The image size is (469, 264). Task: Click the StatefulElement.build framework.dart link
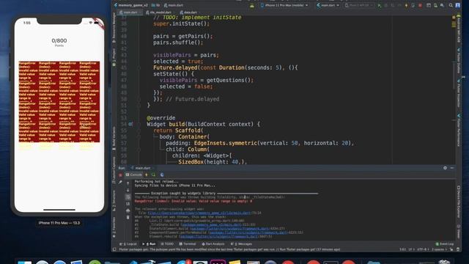pos(229,228)
